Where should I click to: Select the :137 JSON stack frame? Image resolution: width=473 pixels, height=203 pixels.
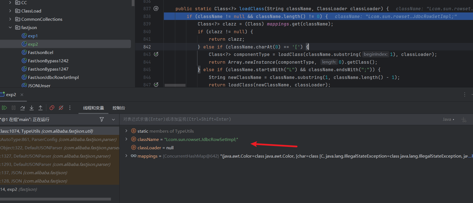pyautogui.click(x=60, y=173)
